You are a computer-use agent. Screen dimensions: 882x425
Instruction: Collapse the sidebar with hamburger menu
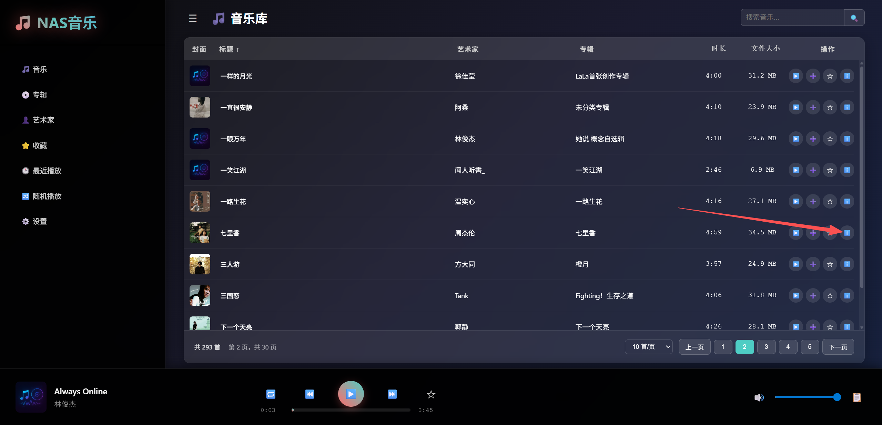(193, 18)
